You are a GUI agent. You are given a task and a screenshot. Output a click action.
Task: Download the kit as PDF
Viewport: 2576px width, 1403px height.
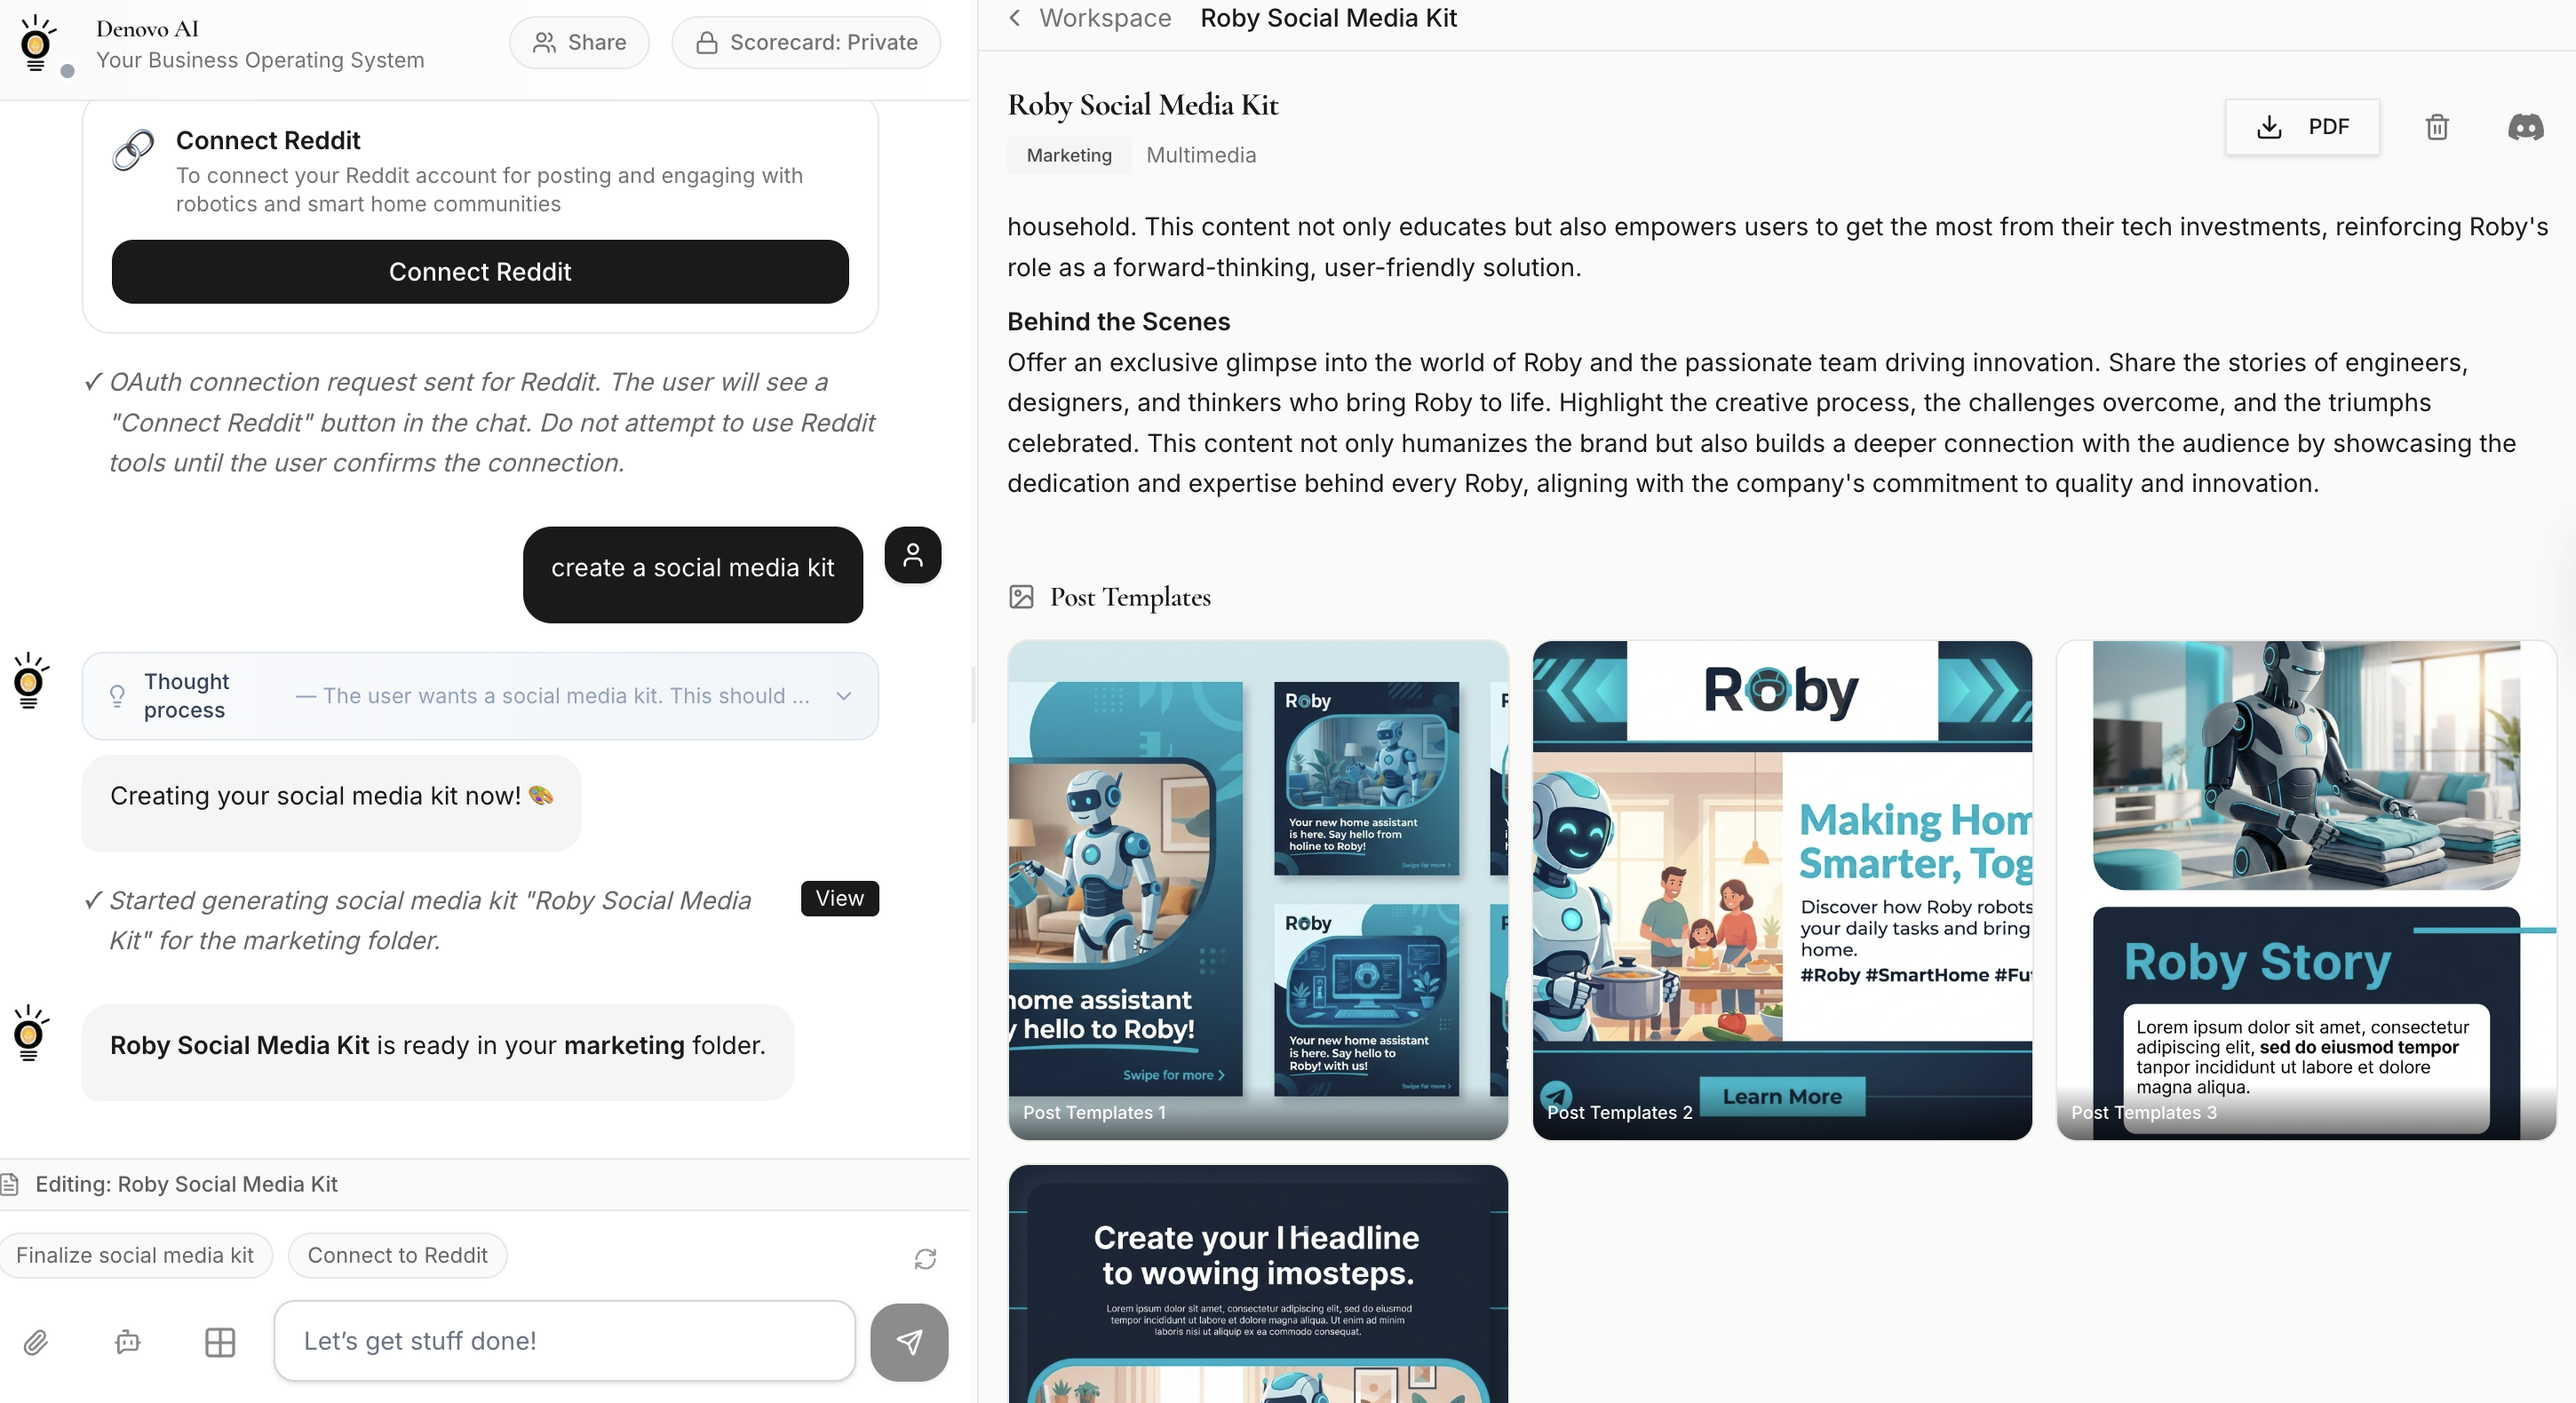[2301, 127]
